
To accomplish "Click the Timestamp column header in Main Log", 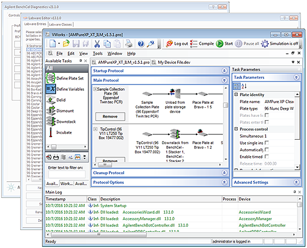I will 66,199.
